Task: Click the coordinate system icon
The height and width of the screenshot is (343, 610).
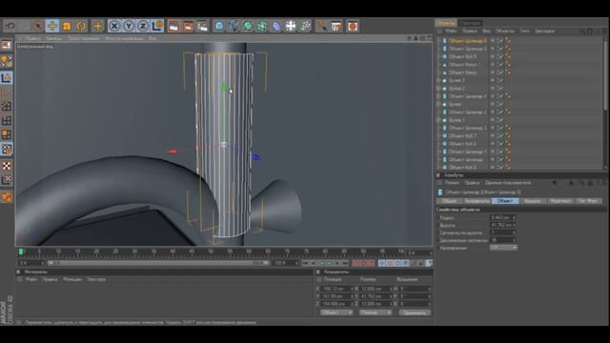Action: click(x=157, y=26)
